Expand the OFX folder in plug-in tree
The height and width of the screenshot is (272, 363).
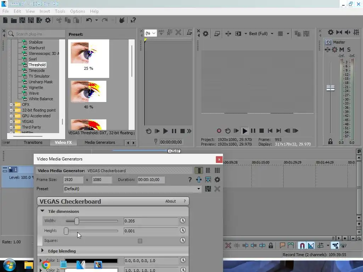pos(11,104)
